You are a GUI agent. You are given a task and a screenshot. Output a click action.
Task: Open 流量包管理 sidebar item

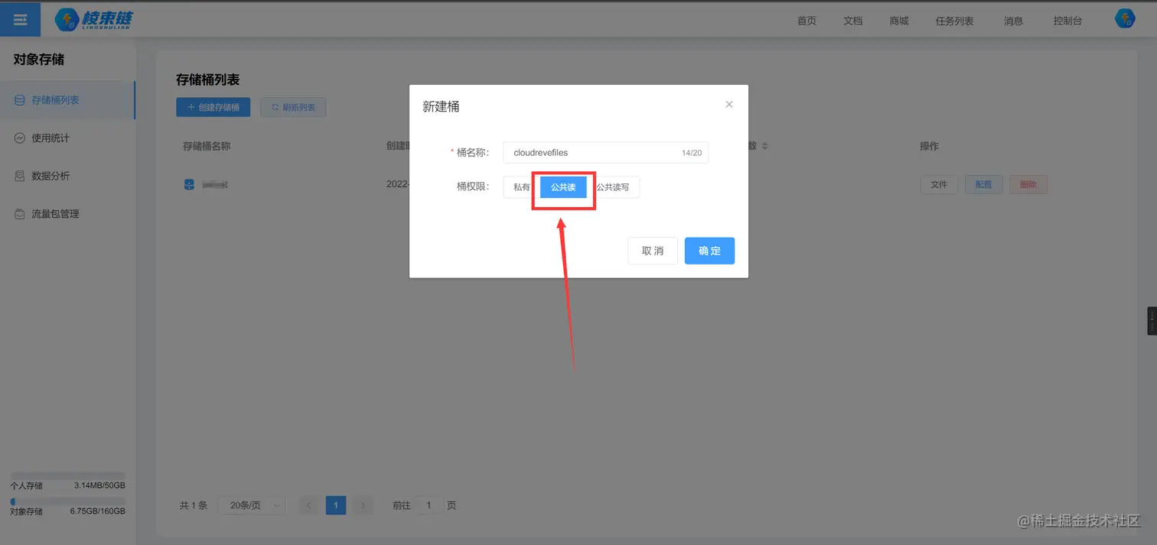click(x=67, y=214)
